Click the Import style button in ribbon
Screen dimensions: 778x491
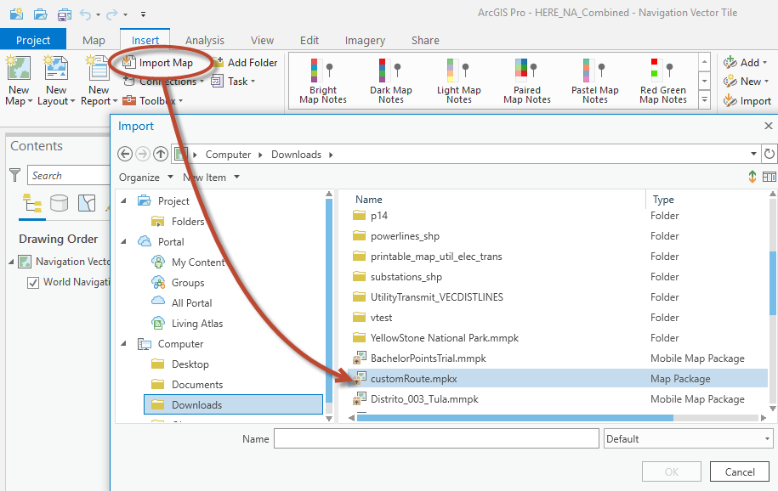747,101
